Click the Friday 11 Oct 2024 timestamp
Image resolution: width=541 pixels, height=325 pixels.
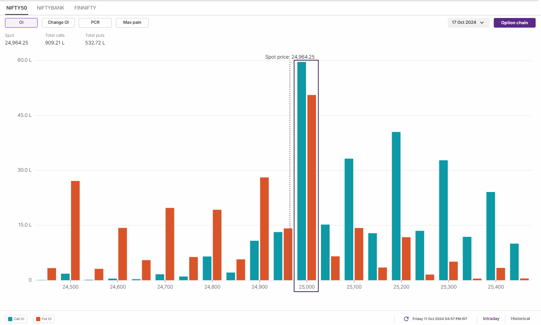(440, 319)
